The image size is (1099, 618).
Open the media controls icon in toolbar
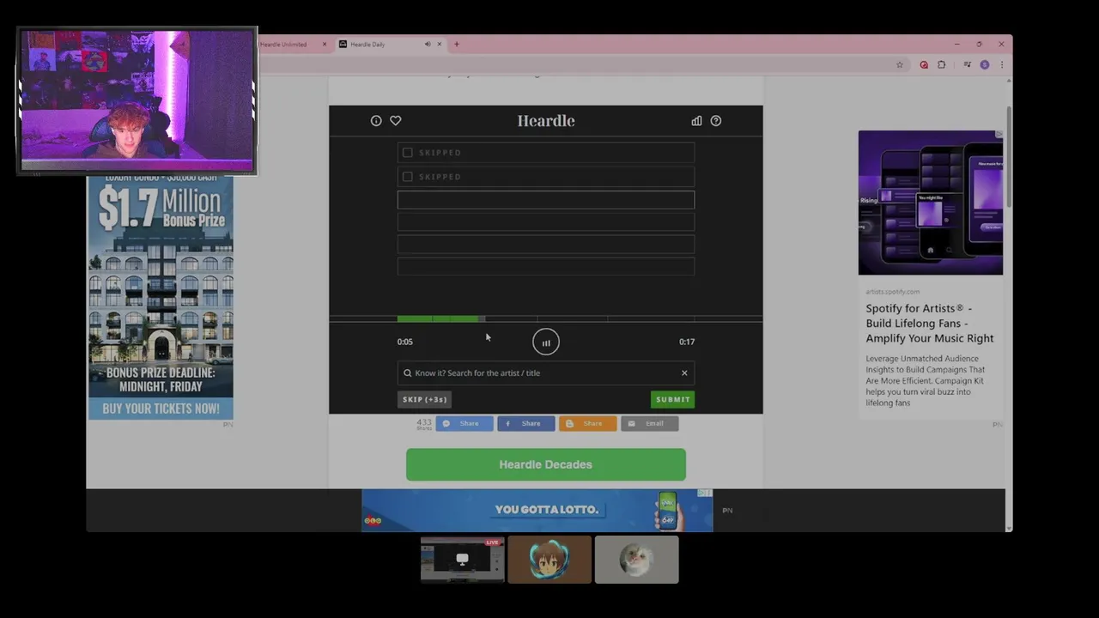[x=968, y=64]
